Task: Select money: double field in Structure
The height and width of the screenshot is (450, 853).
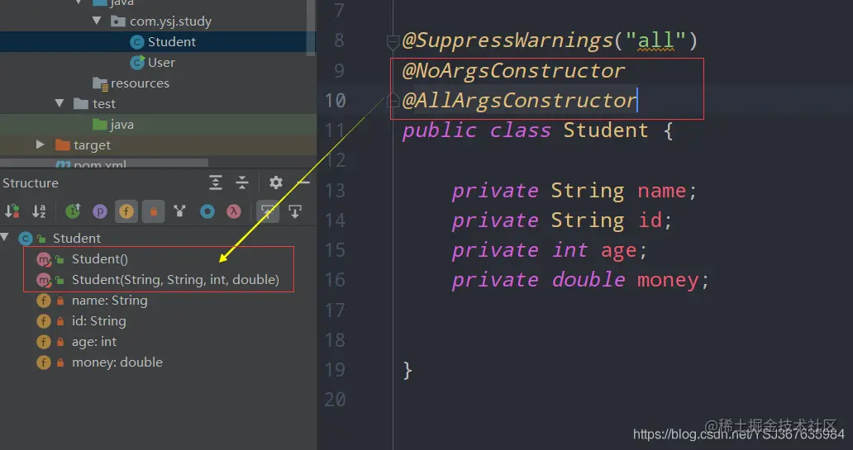Action: coord(117,362)
